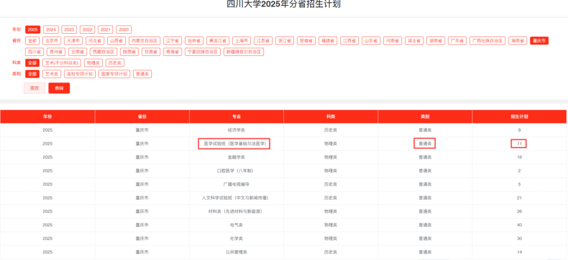Click the selected 重庆市 province tag

[x=540, y=41]
